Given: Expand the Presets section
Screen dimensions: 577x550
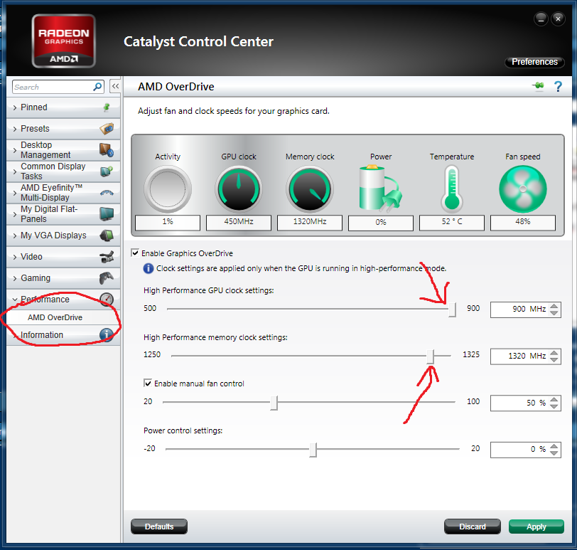Looking at the screenshot, I should [x=63, y=129].
